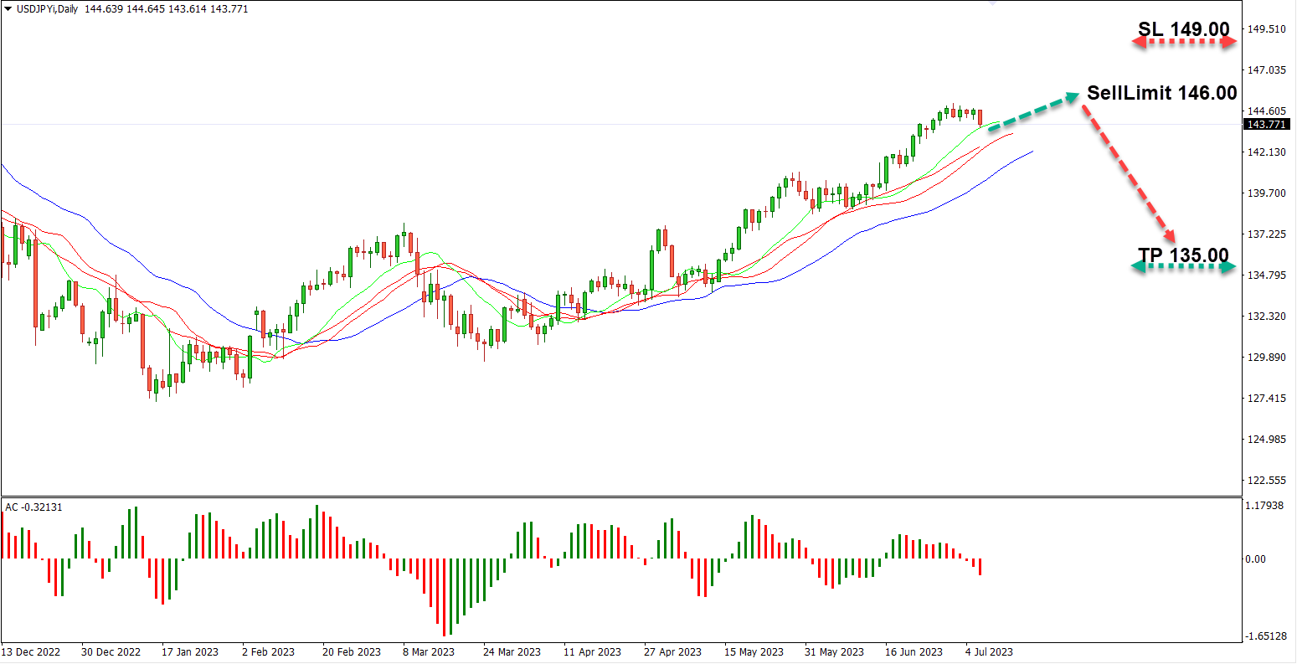This screenshot has height=664, width=1297.
Task: Click the 11 Apr 2023 date label
Action: pyautogui.click(x=592, y=652)
